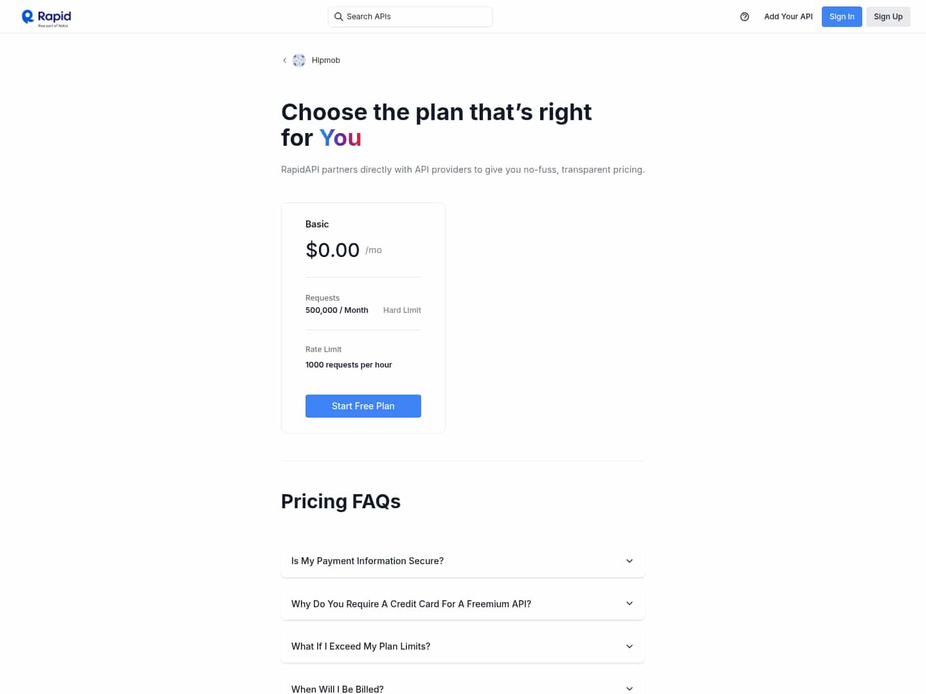Image resolution: width=926 pixels, height=694 pixels.
Task: Expand "What If I Exceed My Plan Limits?"
Action: [x=361, y=646]
